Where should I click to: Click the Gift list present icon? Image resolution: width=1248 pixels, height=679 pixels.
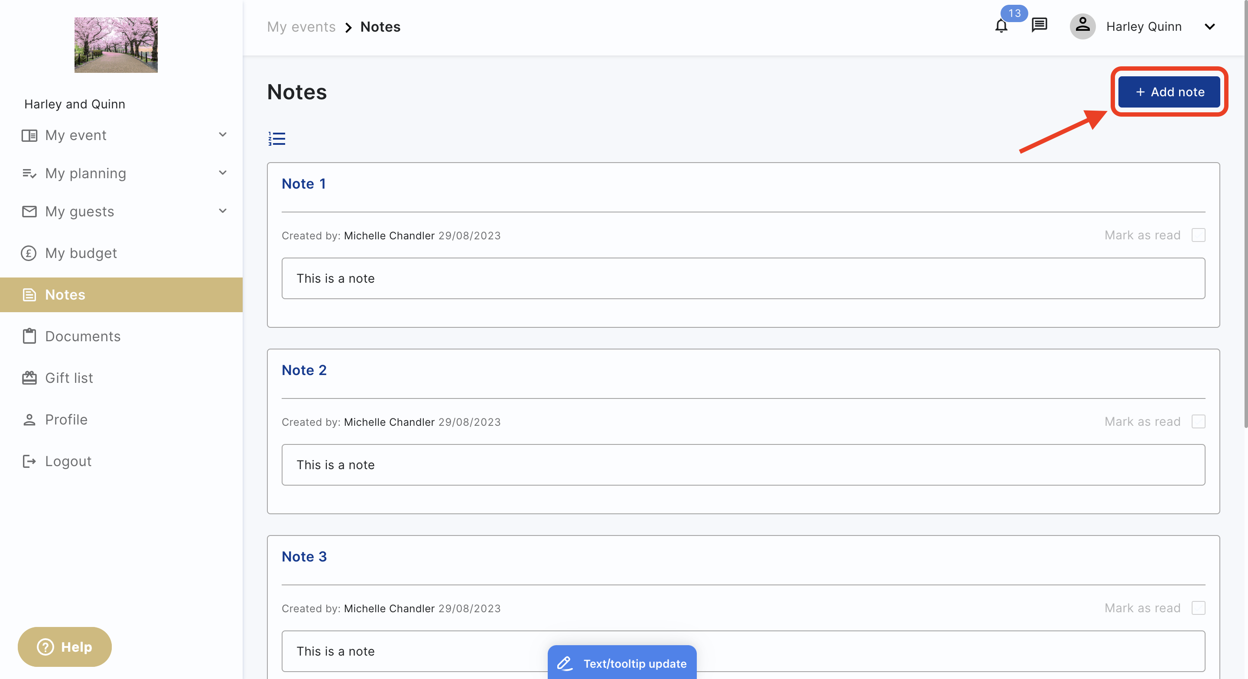coord(29,378)
